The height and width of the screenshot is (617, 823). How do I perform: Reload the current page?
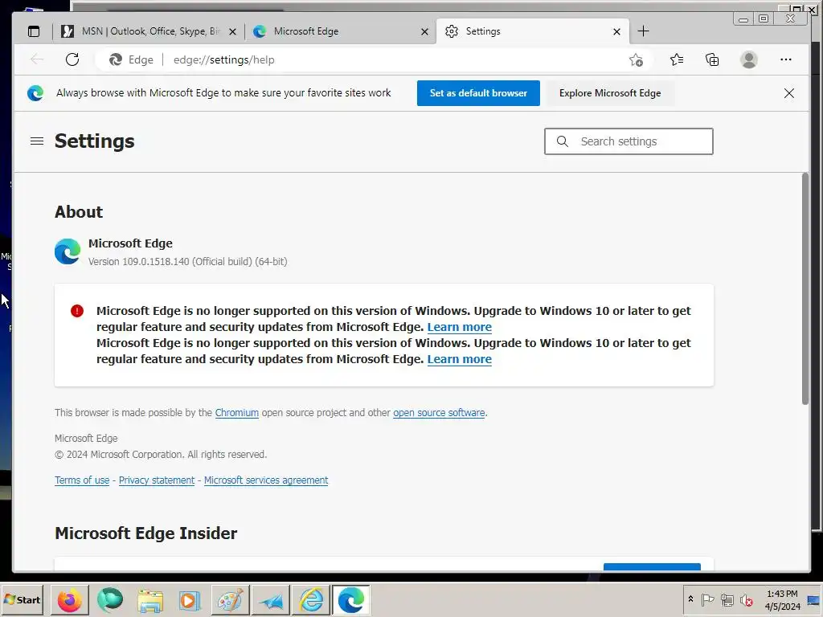(x=72, y=59)
